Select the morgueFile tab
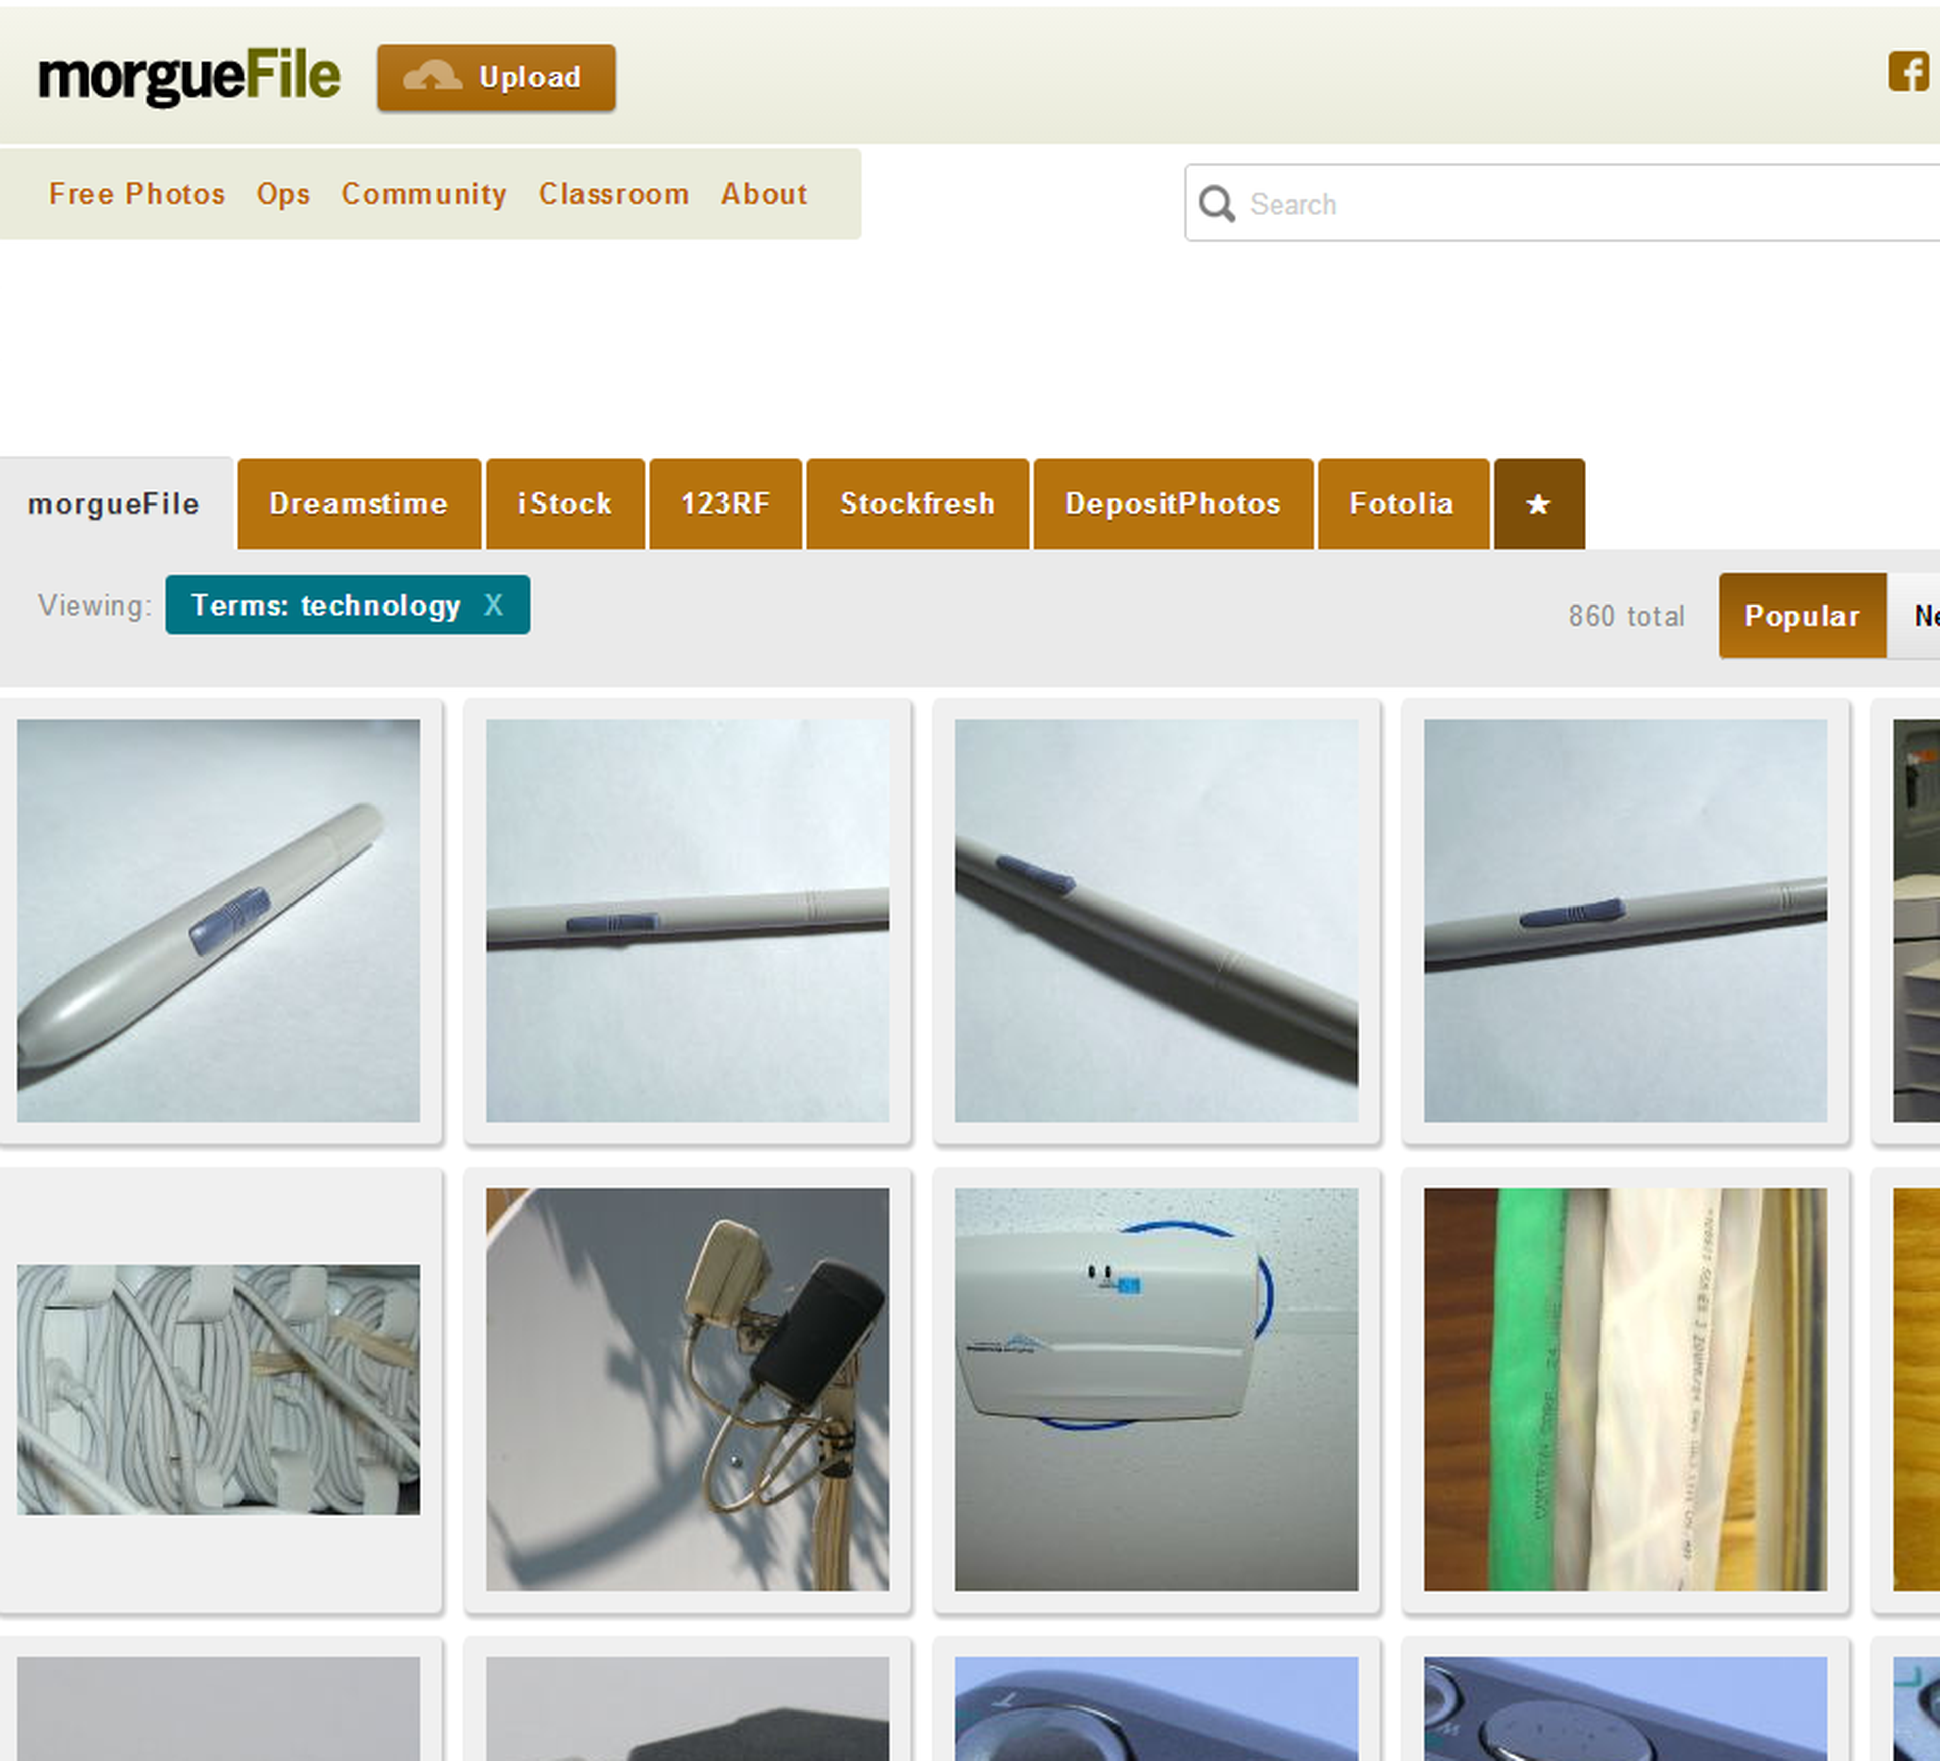The height and width of the screenshot is (1761, 1940). tap(115, 504)
